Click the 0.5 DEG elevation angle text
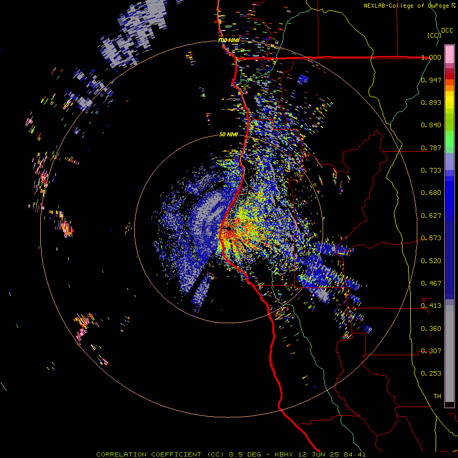458x458 pixels. pos(245,454)
